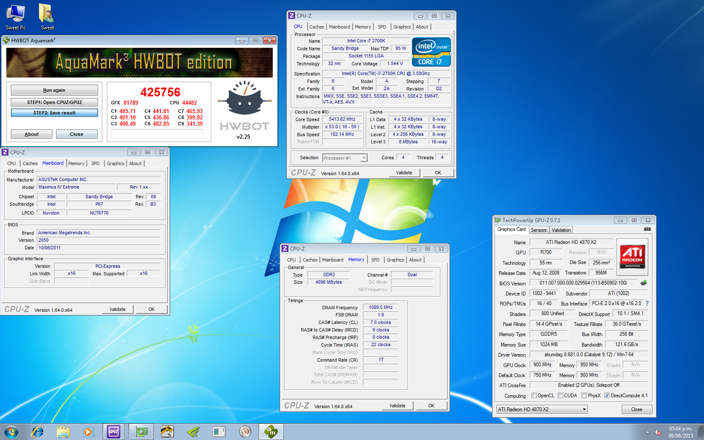Viewport: 704px width, 440px height.
Task: Open the Sweet Pc desktop icon
Action: pos(16,17)
